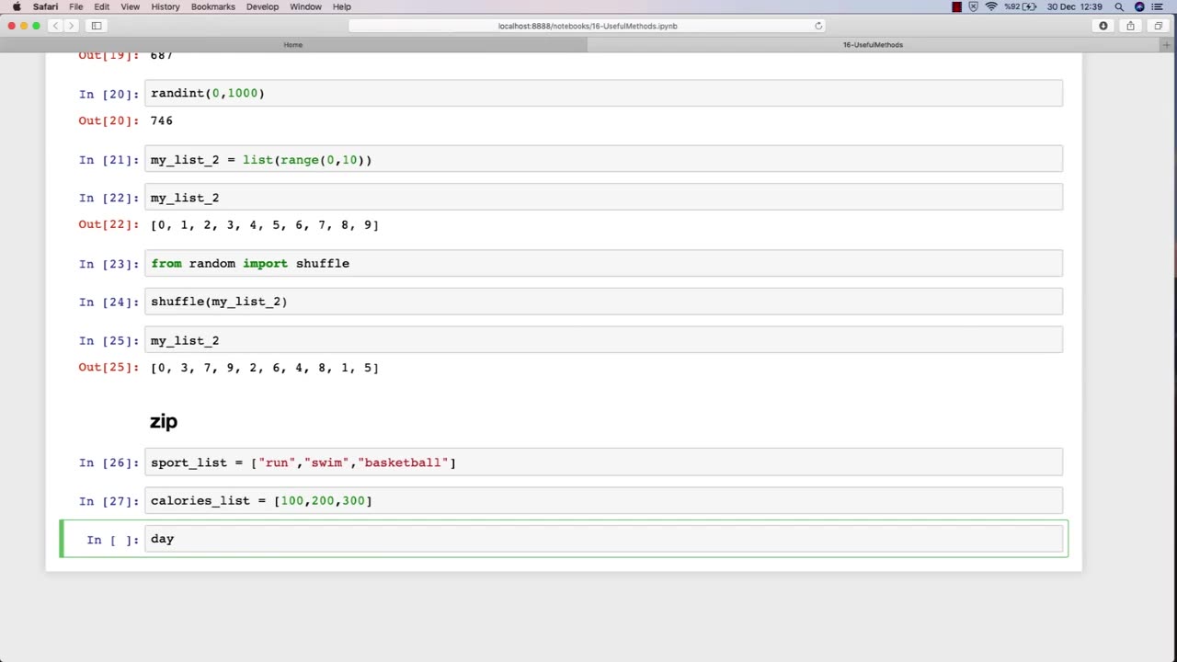Open Spotlight search

[x=1119, y=6]
